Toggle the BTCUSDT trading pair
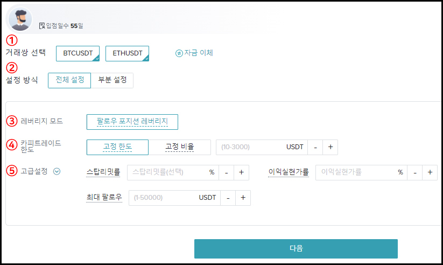 tap(78, 53)
